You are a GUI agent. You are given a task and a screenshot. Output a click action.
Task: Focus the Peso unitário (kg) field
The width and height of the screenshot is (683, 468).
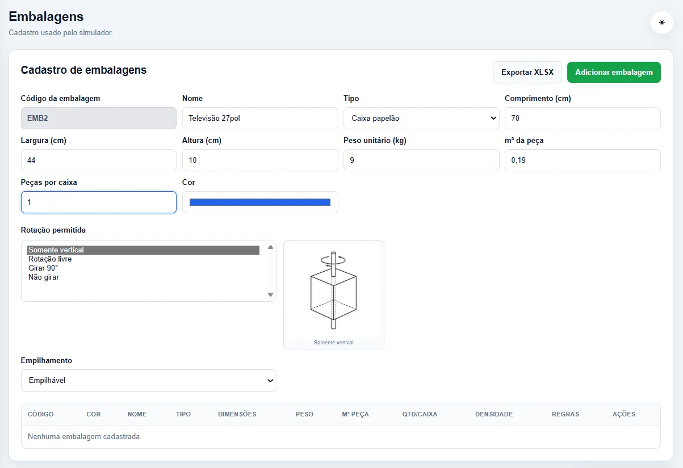(x=421, y=161)
